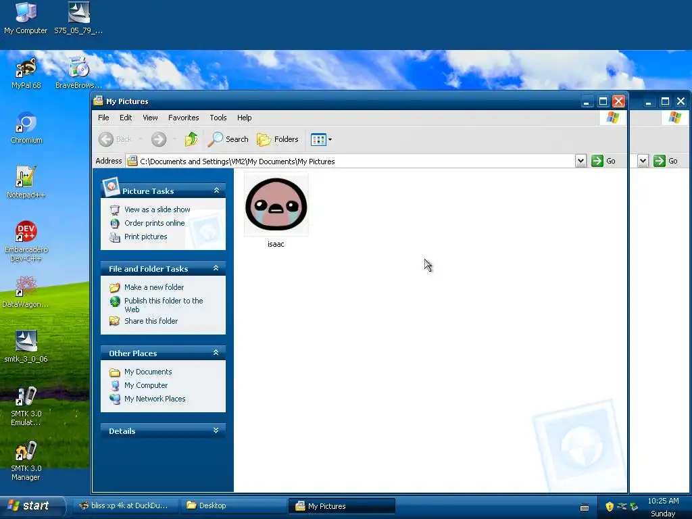Open the File menu

[103, 118]
